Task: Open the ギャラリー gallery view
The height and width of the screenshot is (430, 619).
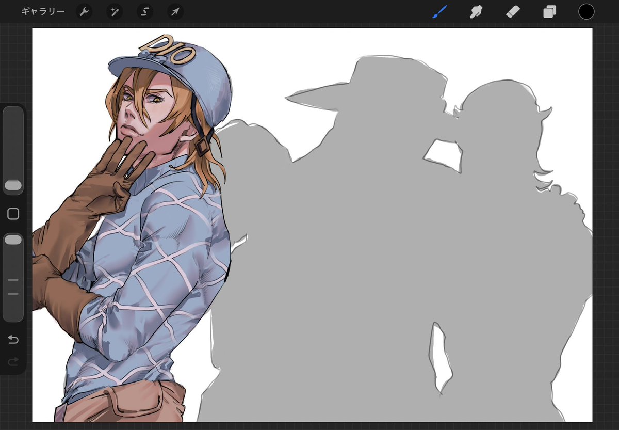Action: [x=43, y=11]
